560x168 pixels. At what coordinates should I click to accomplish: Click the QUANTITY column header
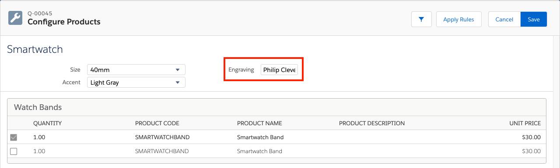click(x=47, y=123)
